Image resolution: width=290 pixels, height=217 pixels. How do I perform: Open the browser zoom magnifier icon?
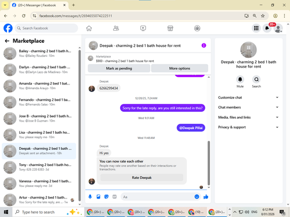coord(255,16)
